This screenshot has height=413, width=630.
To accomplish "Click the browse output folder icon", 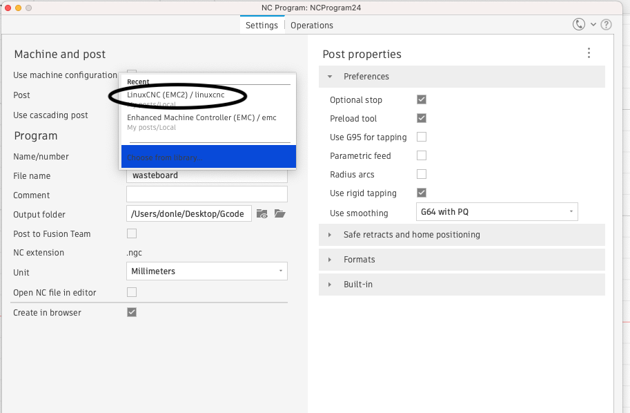I will tap(279, 213).
